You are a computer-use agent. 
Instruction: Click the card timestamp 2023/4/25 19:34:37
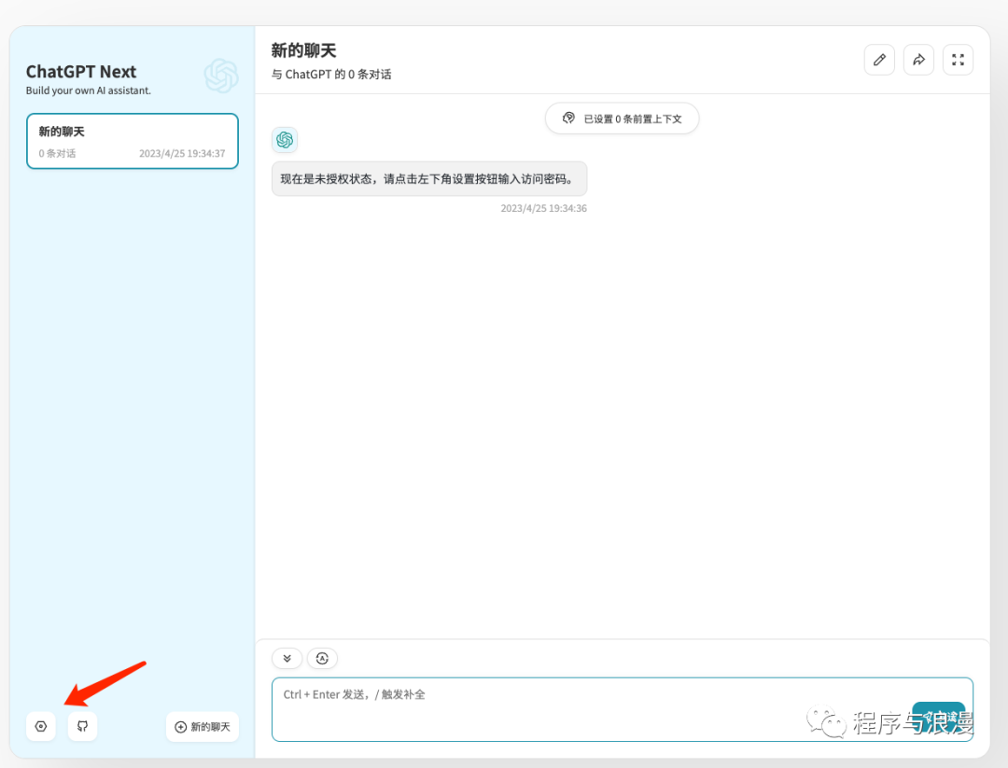(x=183, y=154)
